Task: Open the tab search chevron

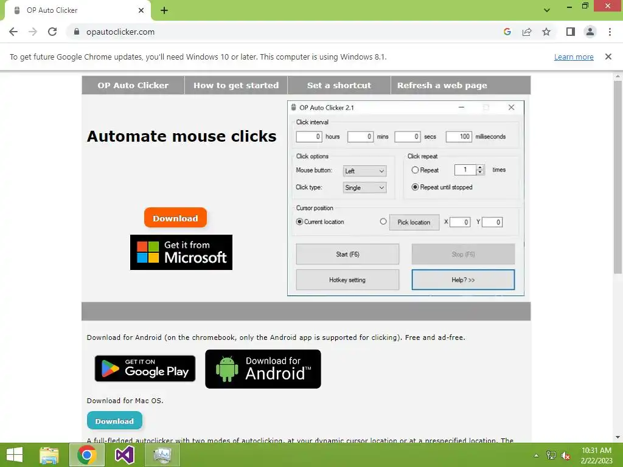Action: pos(547,10)
